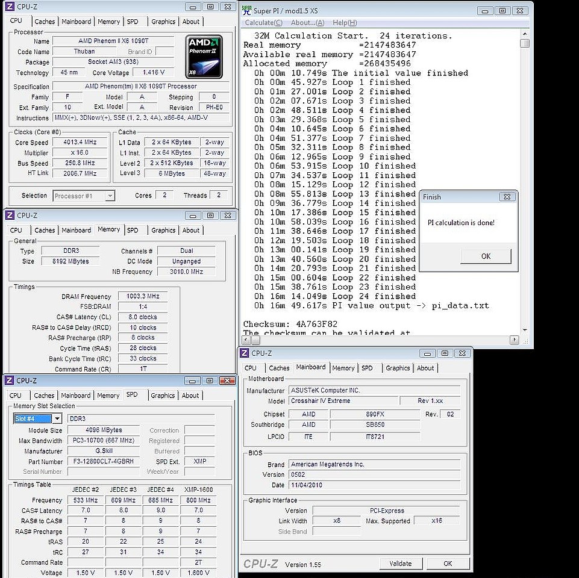The width and height of the screenshot is (579, 578).
Task: Open Graphics tab in top CPU-Z window
Action: tap(163, 22)
